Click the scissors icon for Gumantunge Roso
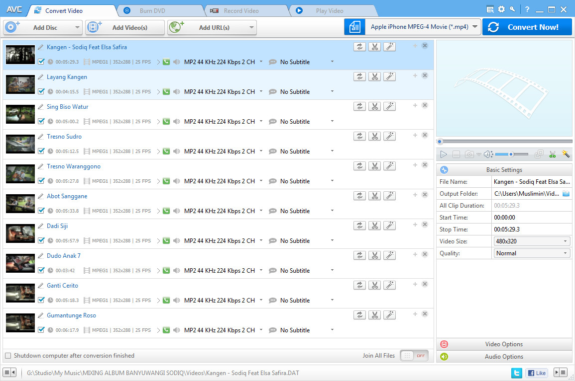This screenshot has height=381, width=575. pyautogui.click(x=374, y=315)
